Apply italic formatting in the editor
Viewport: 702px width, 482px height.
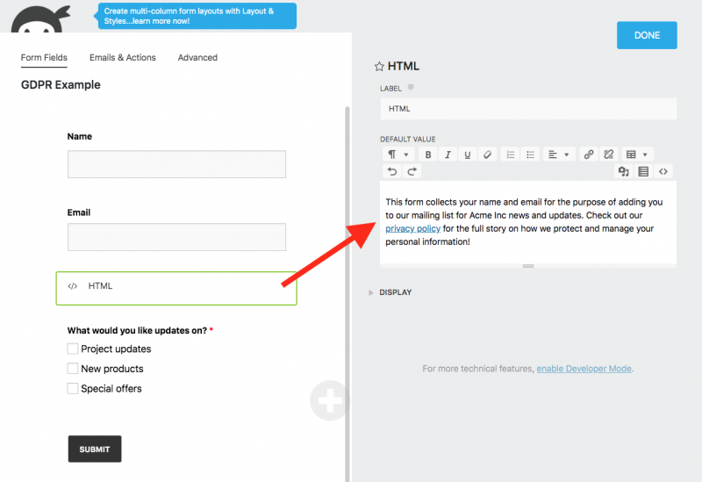448,155
